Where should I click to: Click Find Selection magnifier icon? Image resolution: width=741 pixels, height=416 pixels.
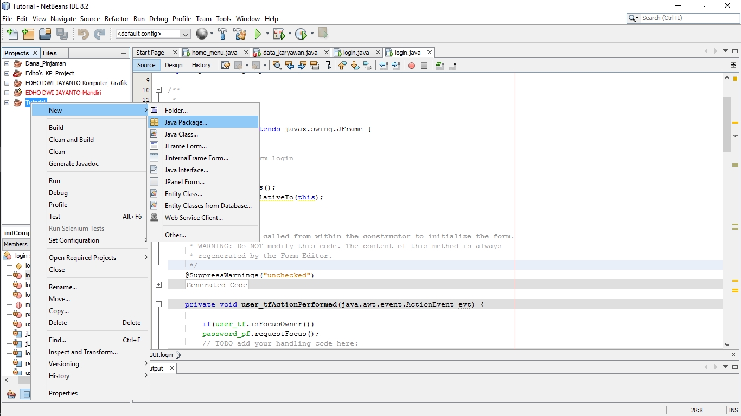tap(277, 66)
